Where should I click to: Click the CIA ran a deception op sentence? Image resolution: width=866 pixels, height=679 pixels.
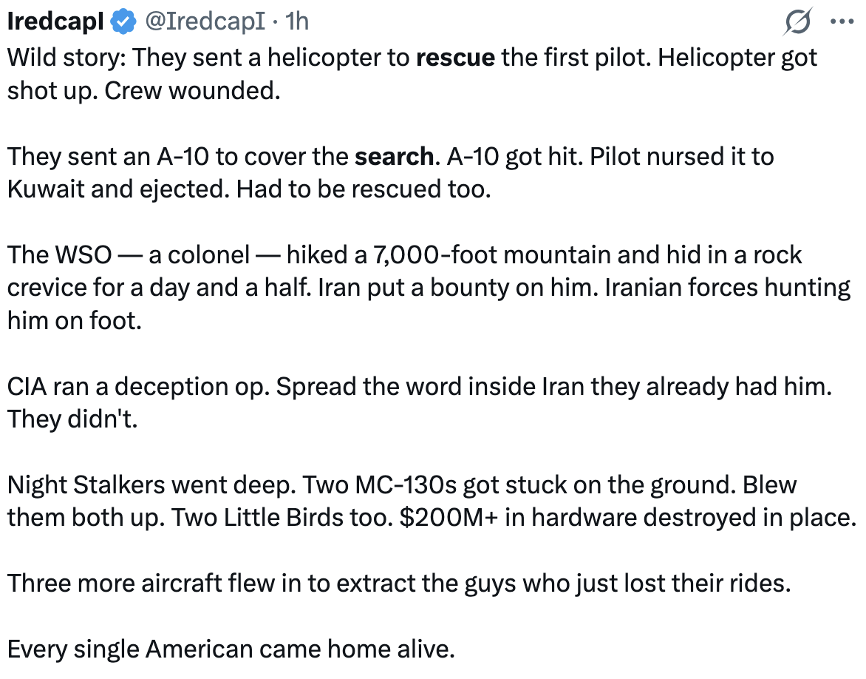(x=139, y=387)
